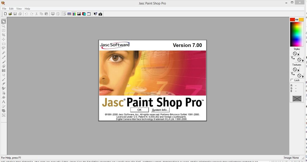Enable the Lock checkbox
Screen dimensions: 307x162
coord(292,80)
